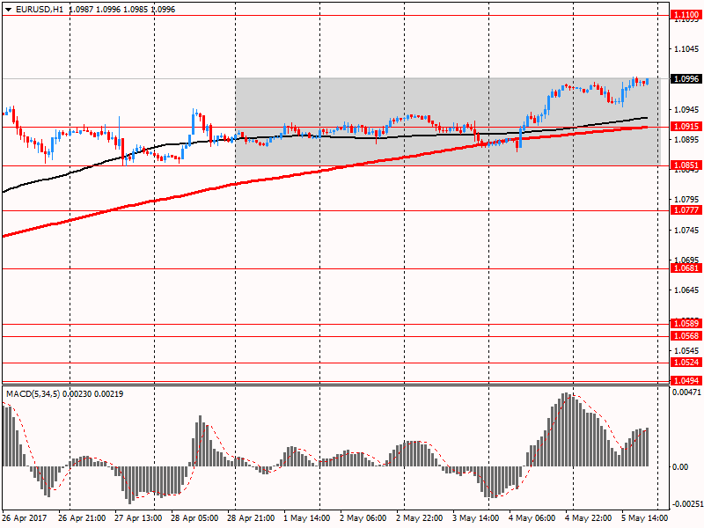Click the 28 Apr 21:00 time label

click(x=251, y=518)
